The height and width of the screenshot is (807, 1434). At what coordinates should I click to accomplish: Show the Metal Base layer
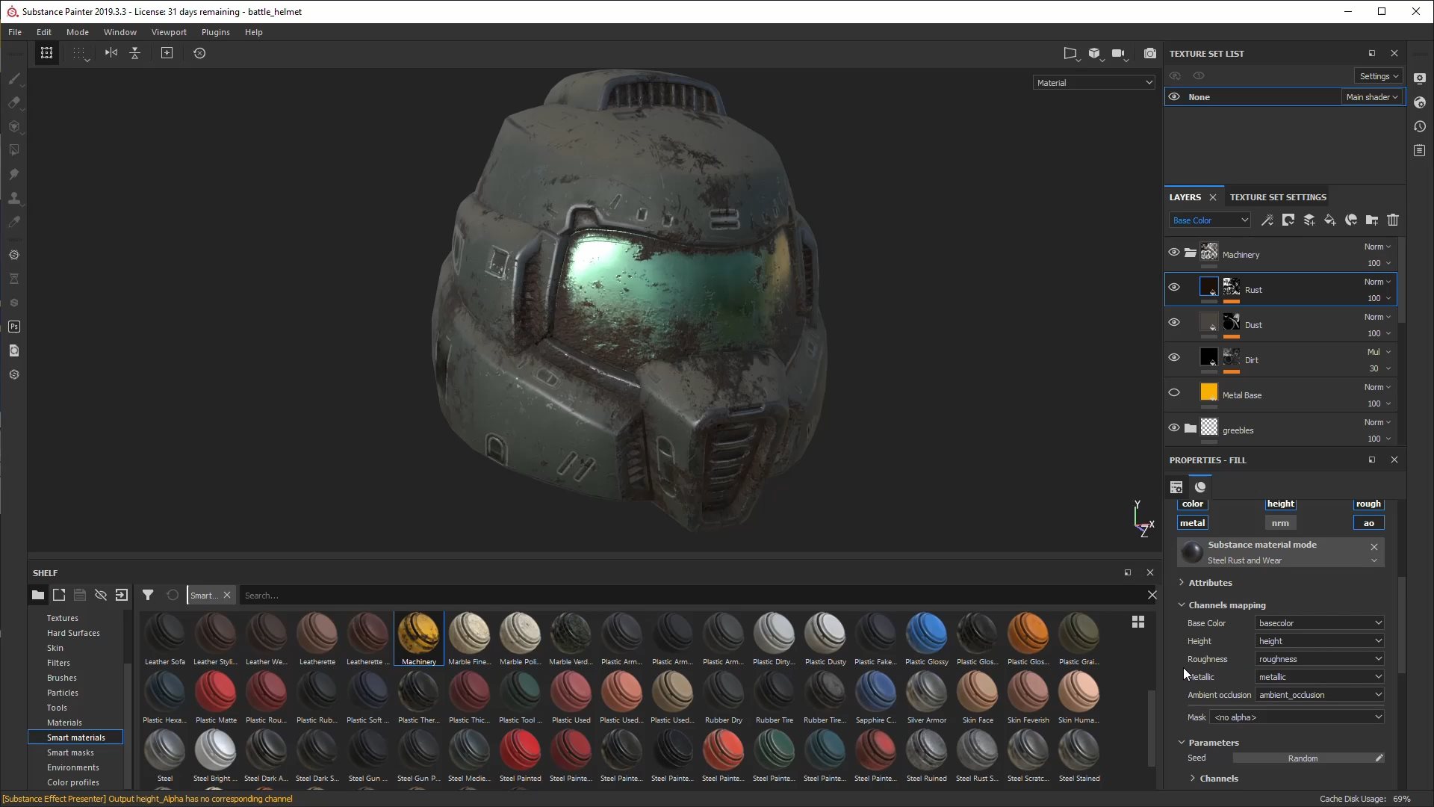click(1173, 392)
